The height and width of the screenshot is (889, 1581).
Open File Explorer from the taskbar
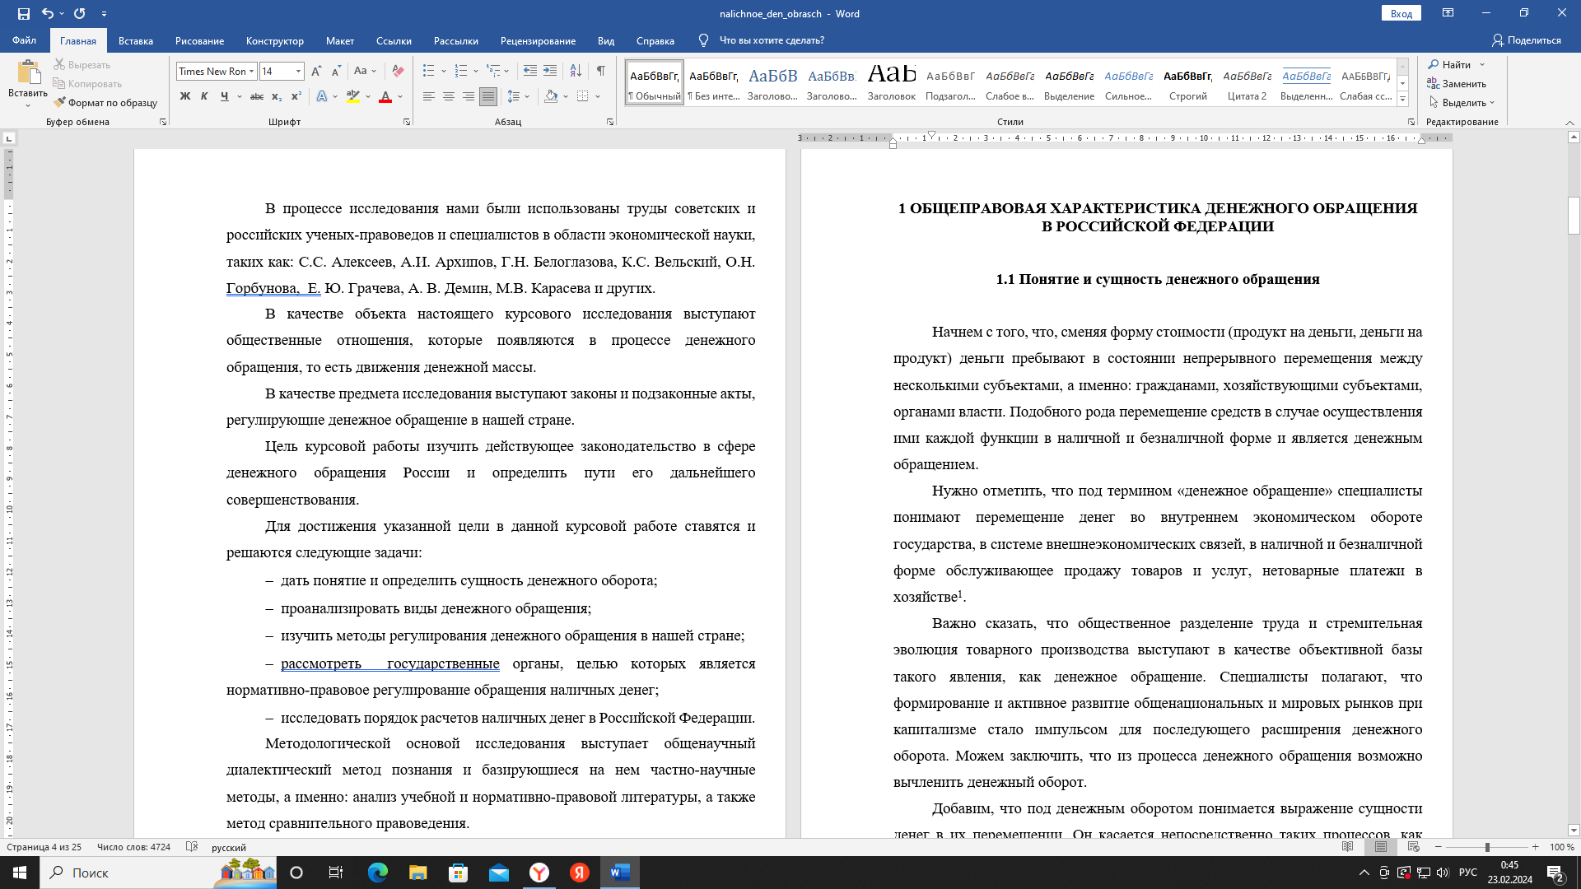click(418, 873)
